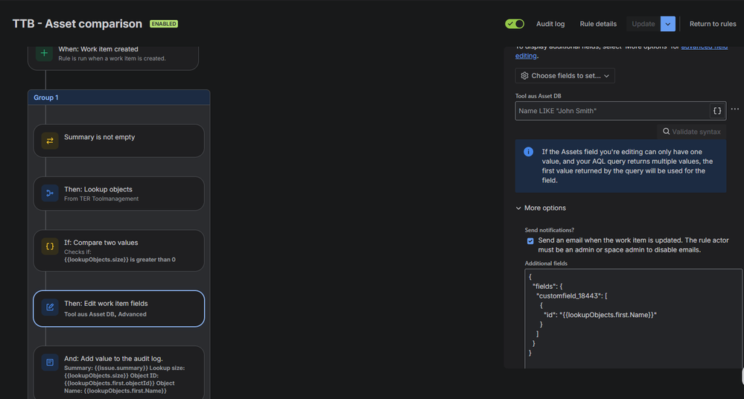The image size is (744, 399).
Task: Select the Compare two values condition card
Action: [x=118, y=251]
